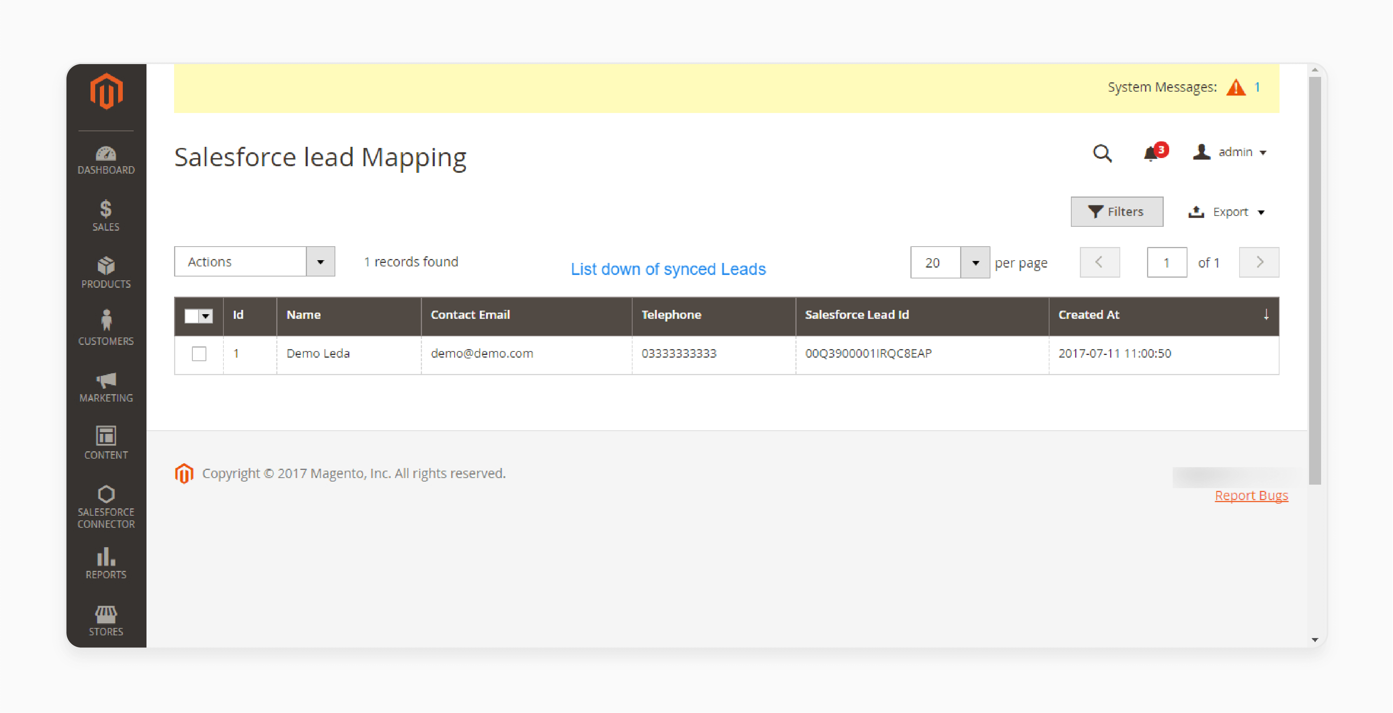Screen dimensions: 1393x713
Task: Open the Actions dropdown
Action: coord(254,262)
